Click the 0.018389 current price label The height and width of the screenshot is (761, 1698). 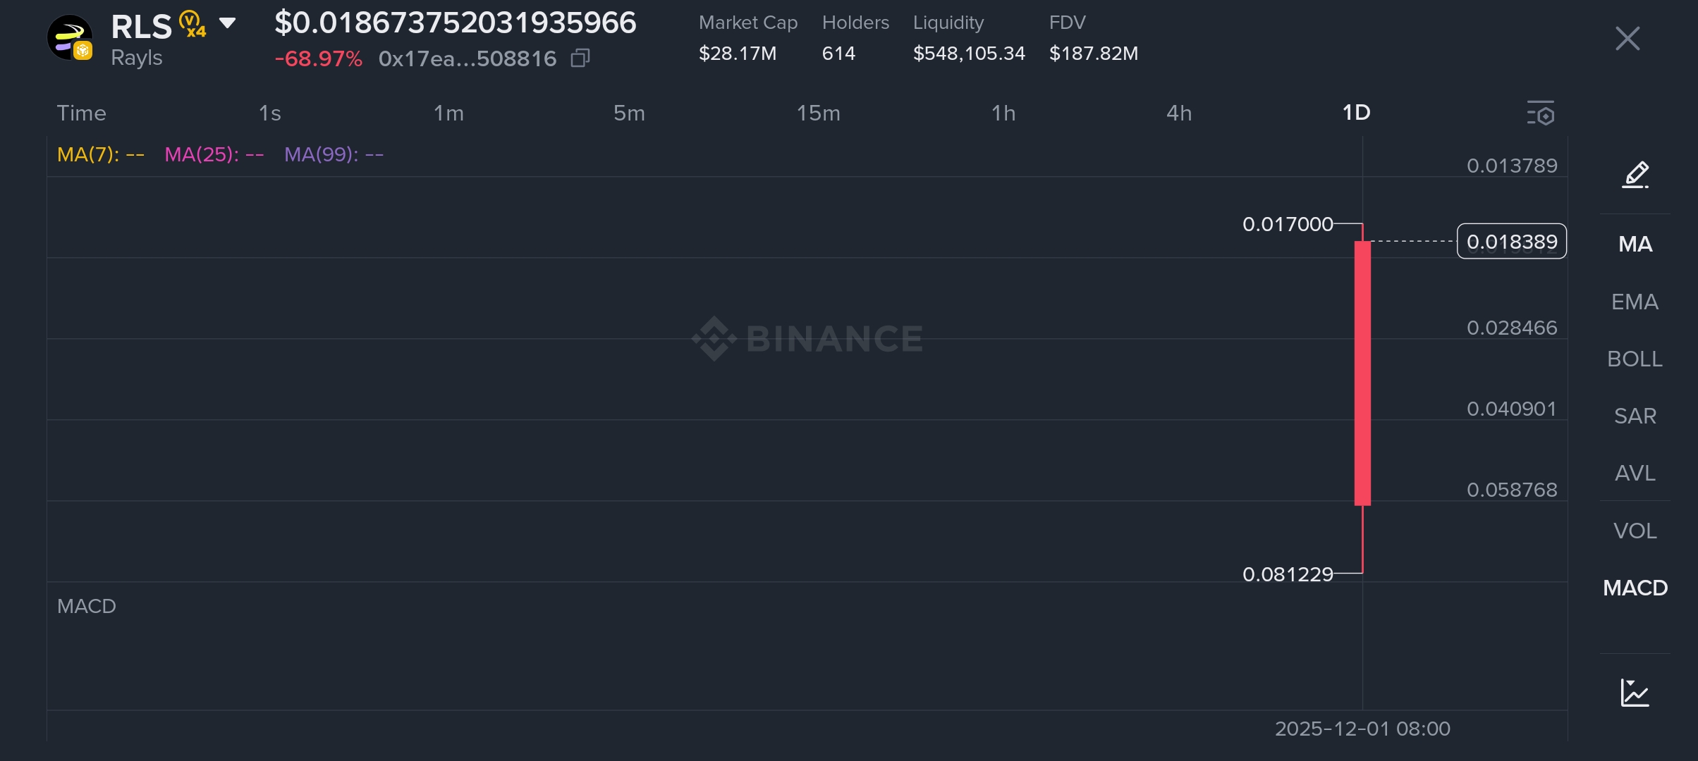point(1511,242)
